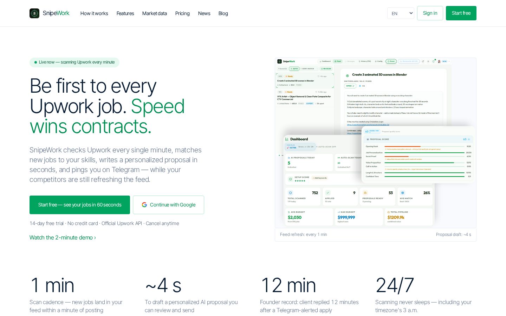Click the Avg Match icon in preview
This screenshot has width=506, height=316.
point(403,193)
